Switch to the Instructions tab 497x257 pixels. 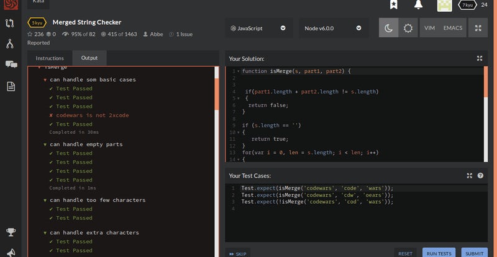(x=50, y=58)
